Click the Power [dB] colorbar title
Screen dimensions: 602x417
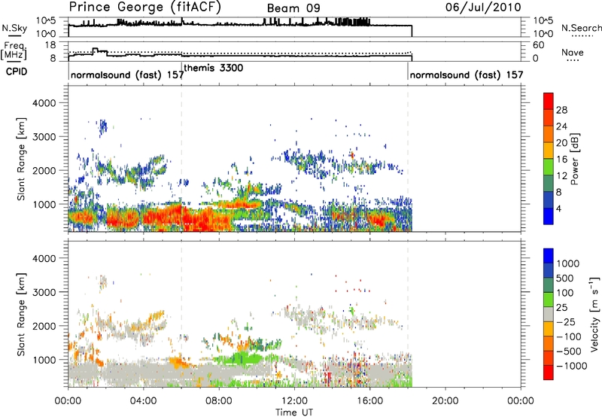tap(574, 160)
